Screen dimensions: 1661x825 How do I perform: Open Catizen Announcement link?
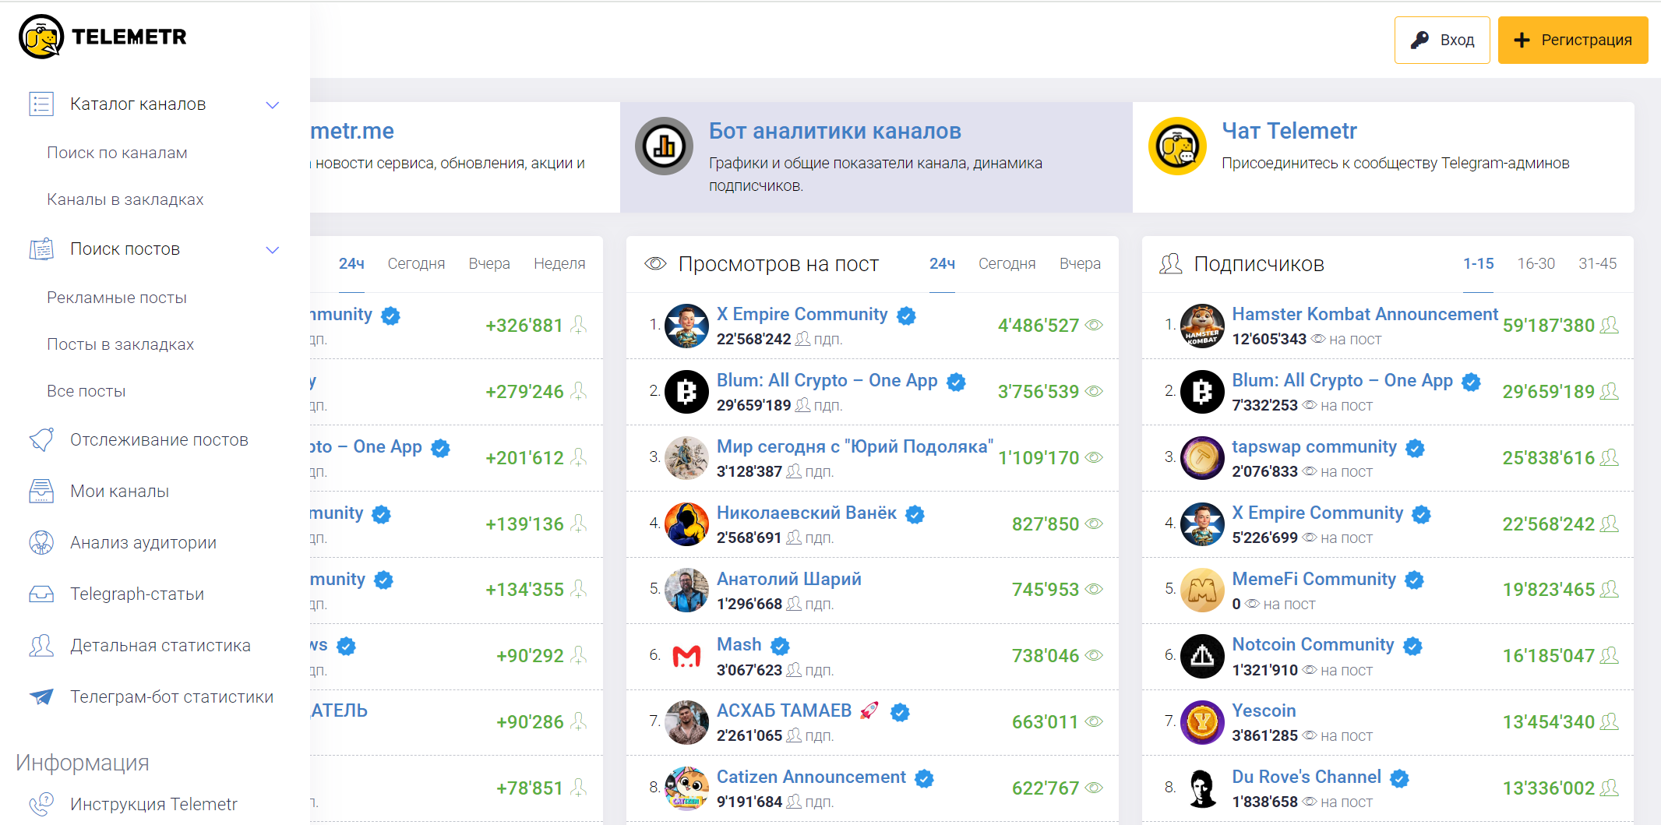tap(811, 777)
